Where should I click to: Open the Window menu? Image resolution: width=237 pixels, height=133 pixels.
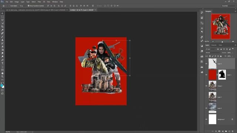[55, 2]
